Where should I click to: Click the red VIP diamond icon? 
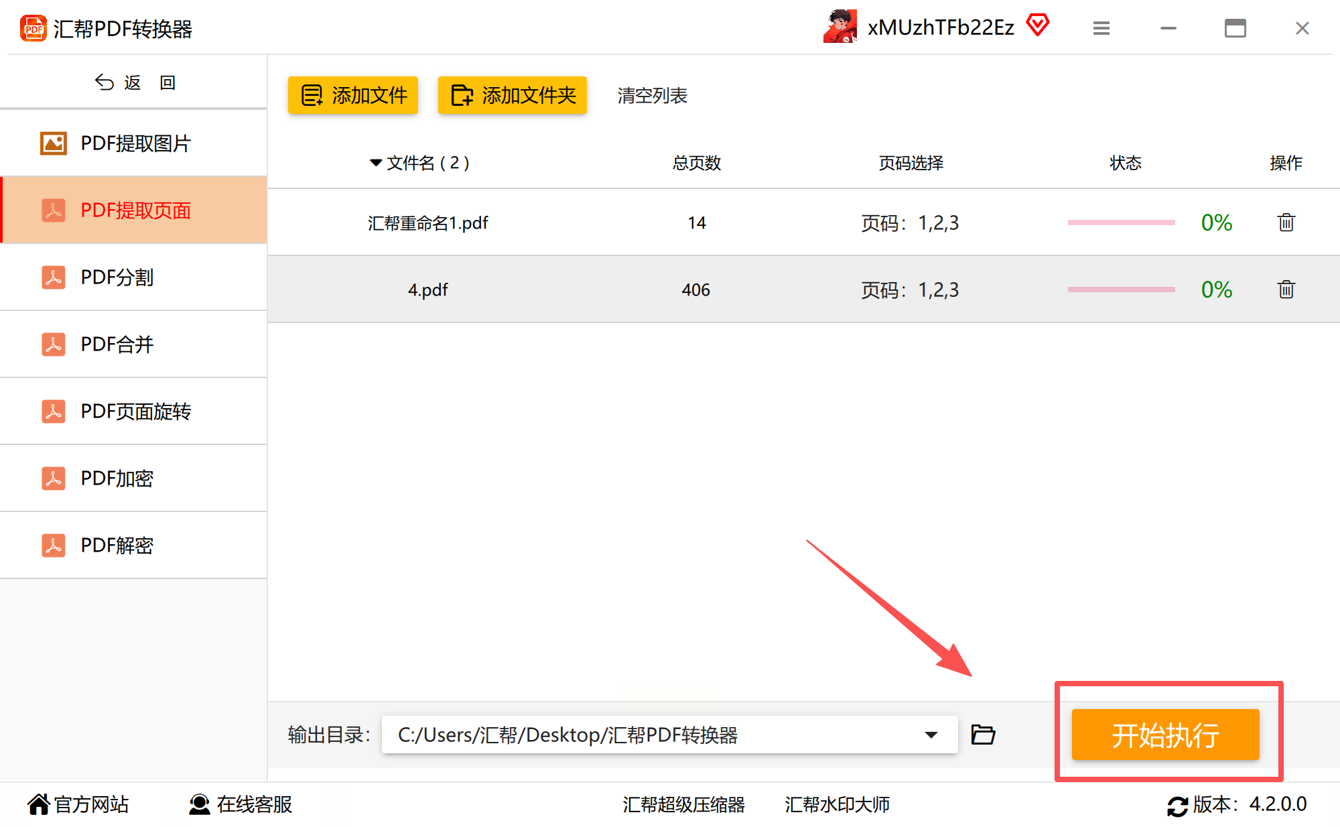(1037, 26)
